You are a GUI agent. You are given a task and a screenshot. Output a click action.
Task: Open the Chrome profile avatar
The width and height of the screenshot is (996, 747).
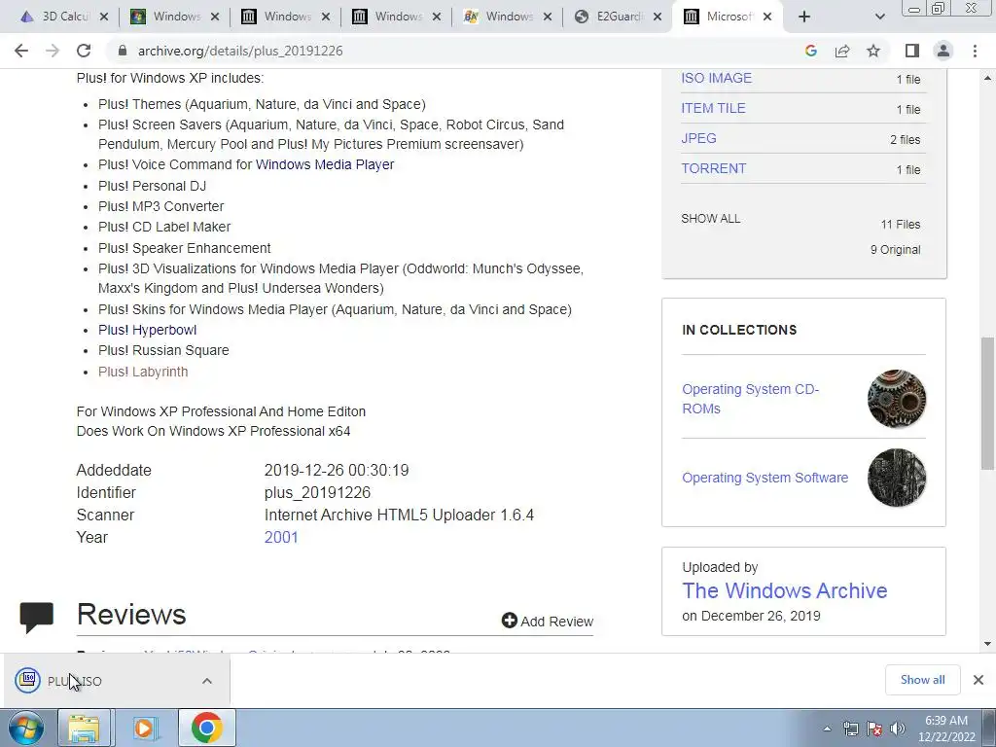pyautogui.click(x=943, y=51)
